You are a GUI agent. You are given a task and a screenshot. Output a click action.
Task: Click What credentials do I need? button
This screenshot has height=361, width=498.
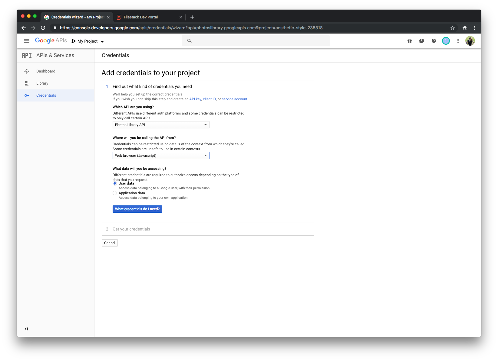(137, 209)
